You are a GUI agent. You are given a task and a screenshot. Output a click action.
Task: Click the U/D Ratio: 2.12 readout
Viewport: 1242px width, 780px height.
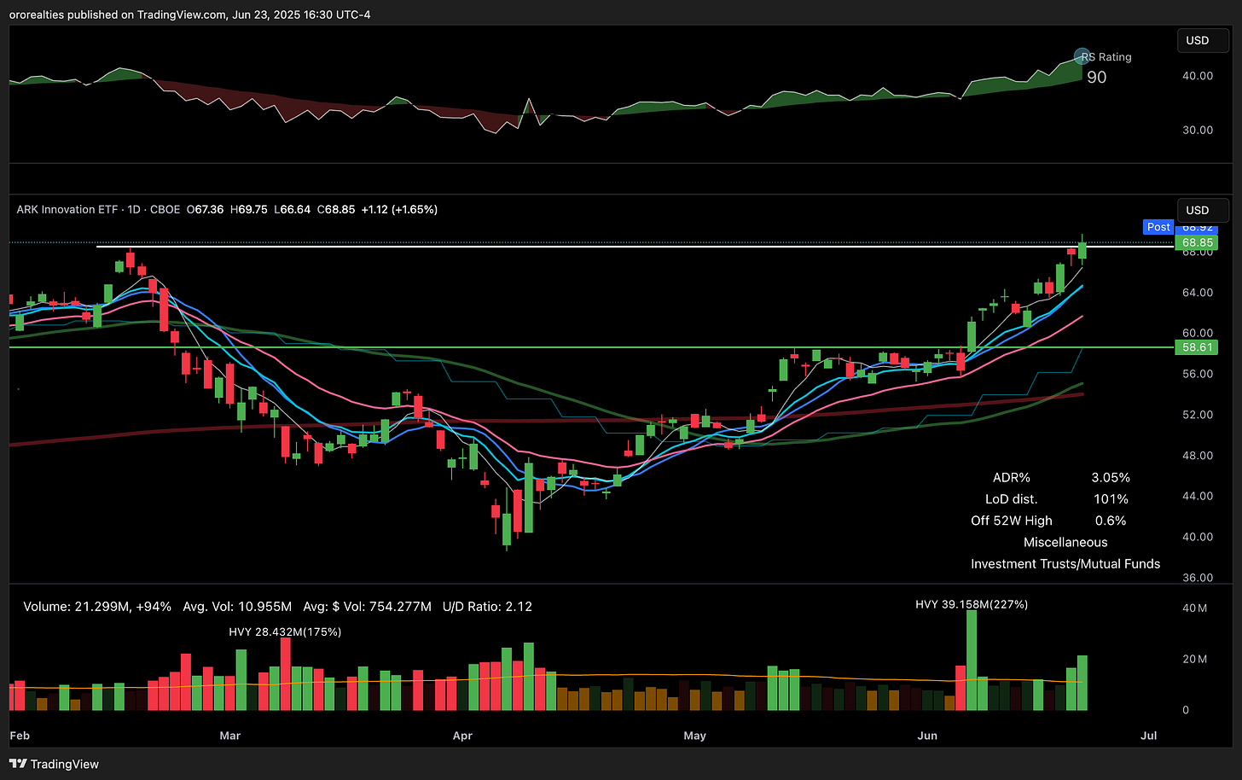point(487,607)
